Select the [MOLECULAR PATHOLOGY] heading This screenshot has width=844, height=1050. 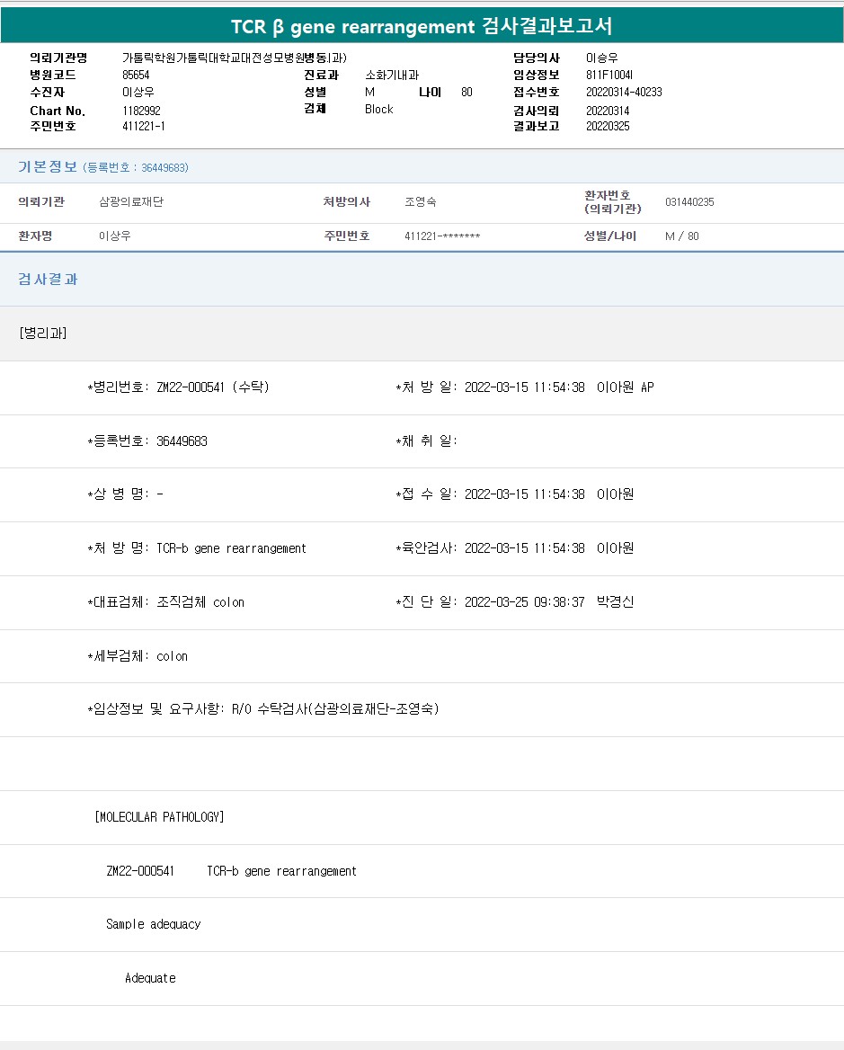(159, 817)
